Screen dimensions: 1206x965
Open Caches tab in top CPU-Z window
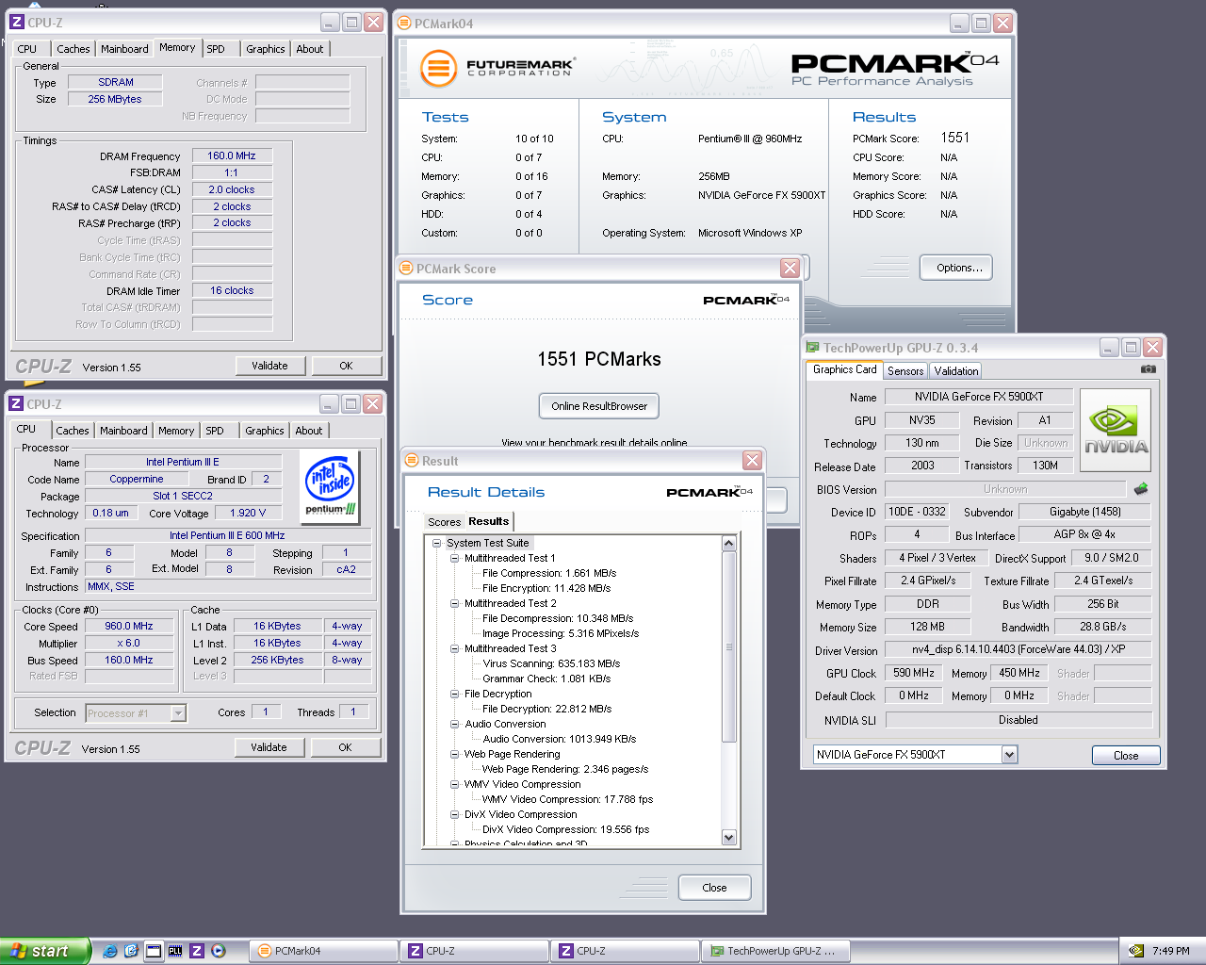click(x=73, y=49)
